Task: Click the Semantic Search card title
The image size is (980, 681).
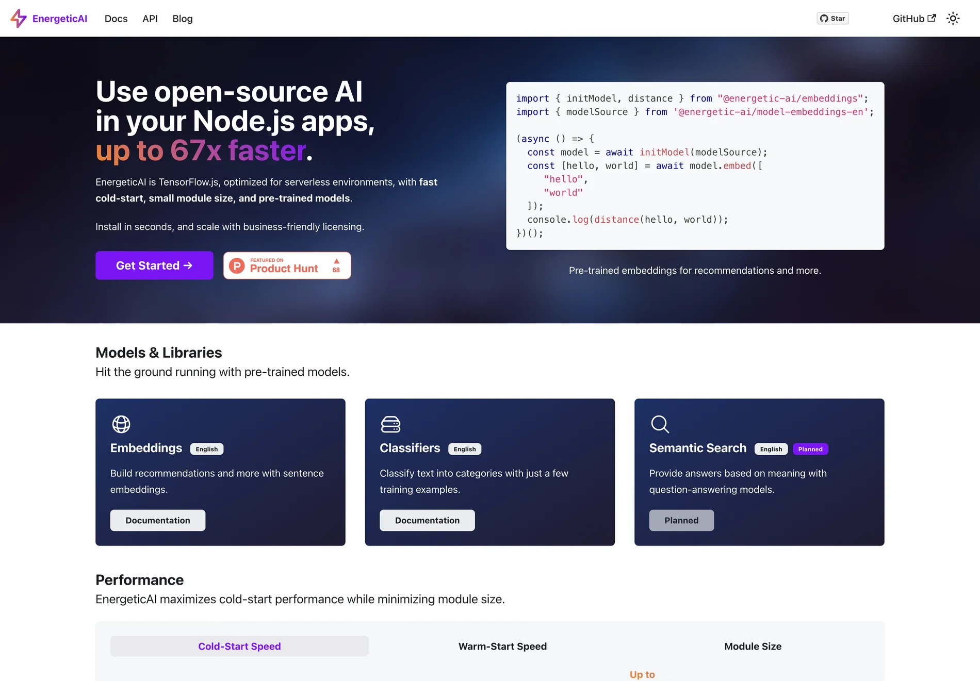Action: [698, 448]
